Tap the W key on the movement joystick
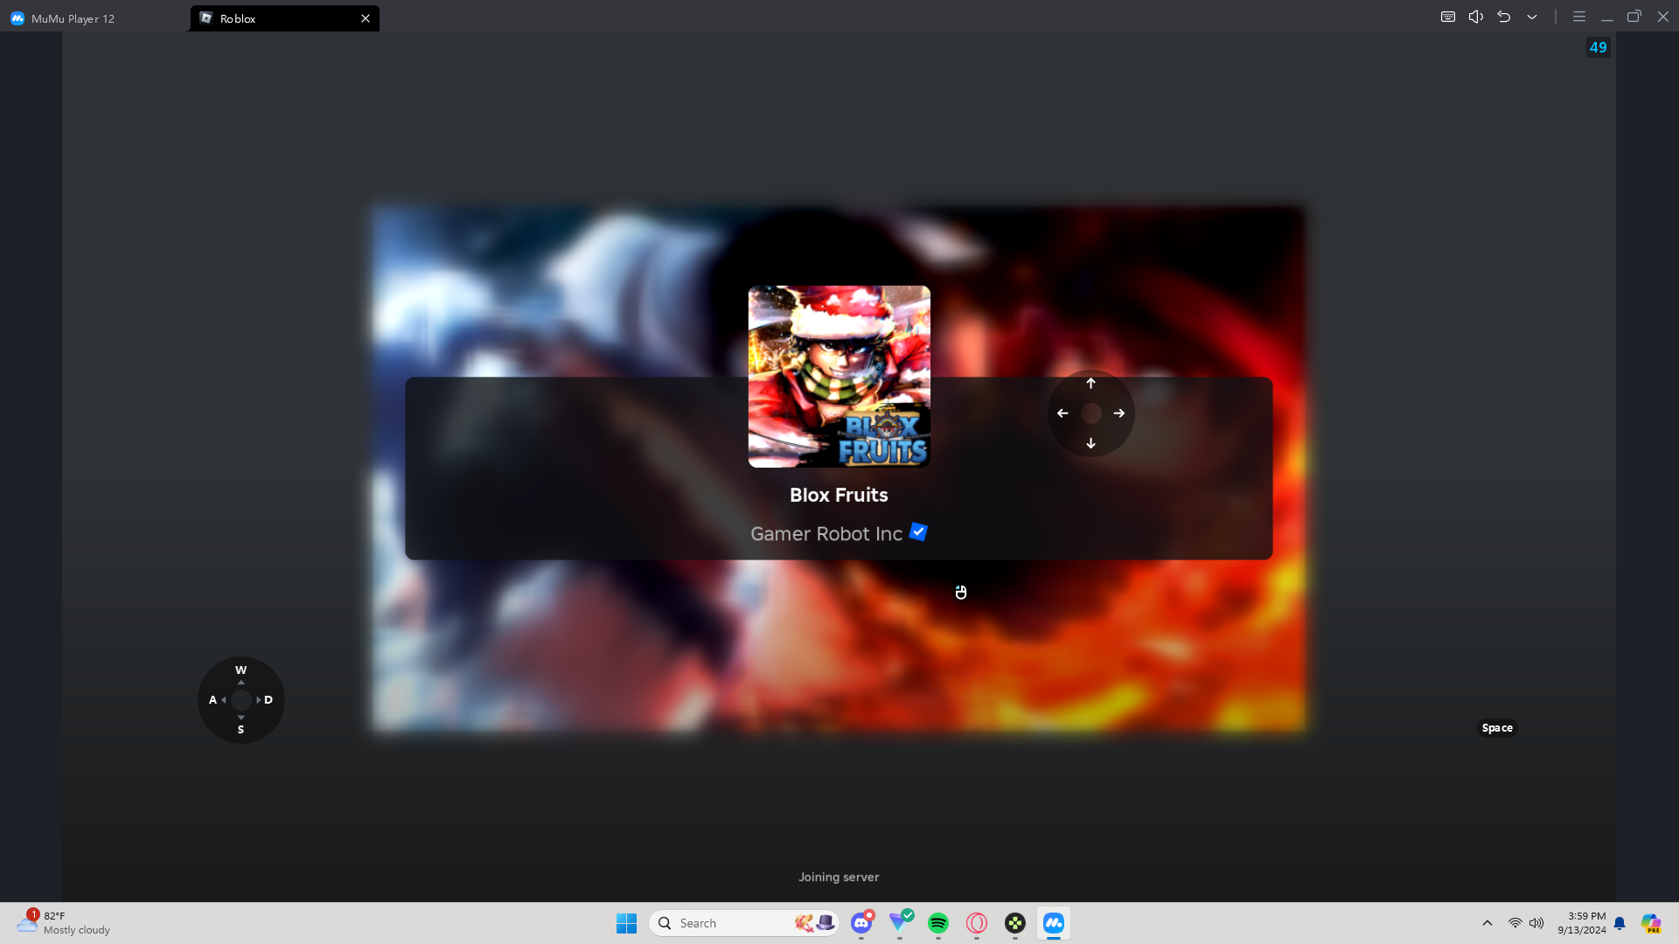 coord(240,670)
